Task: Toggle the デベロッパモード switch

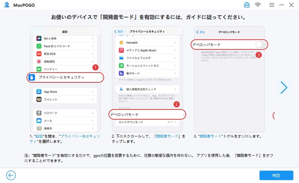Action: pyautogui.click(x=261, y=45)
